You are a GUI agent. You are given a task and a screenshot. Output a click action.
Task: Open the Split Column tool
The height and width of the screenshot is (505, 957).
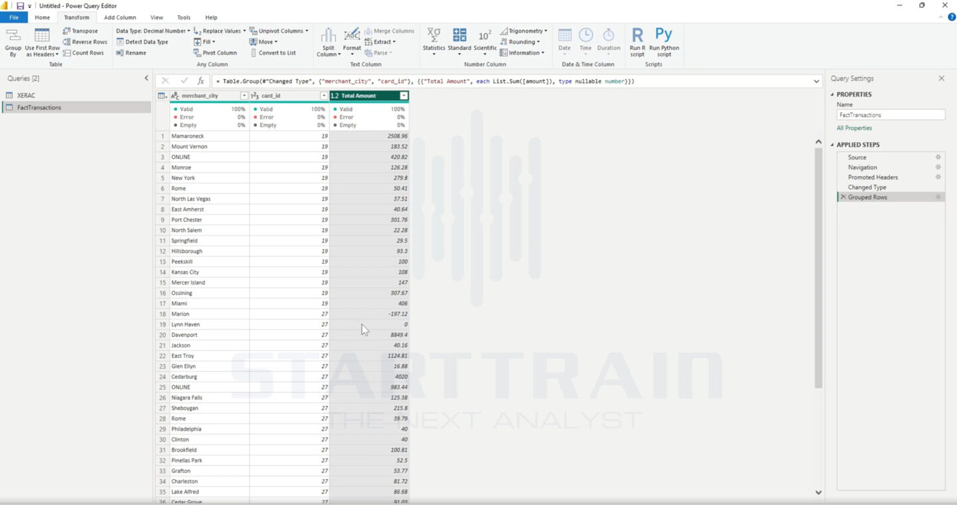328,43
